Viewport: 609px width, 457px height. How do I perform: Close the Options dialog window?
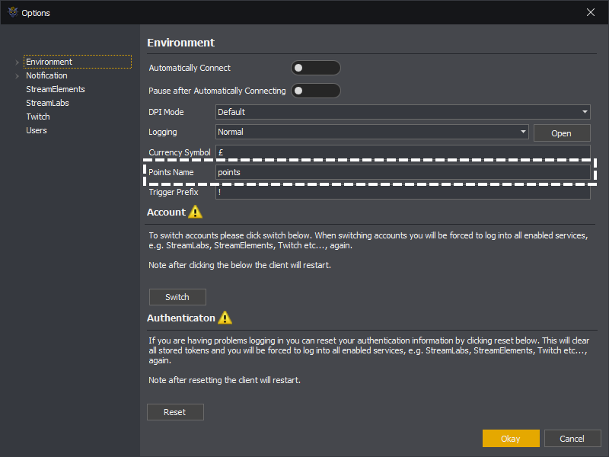click(591, 12)
